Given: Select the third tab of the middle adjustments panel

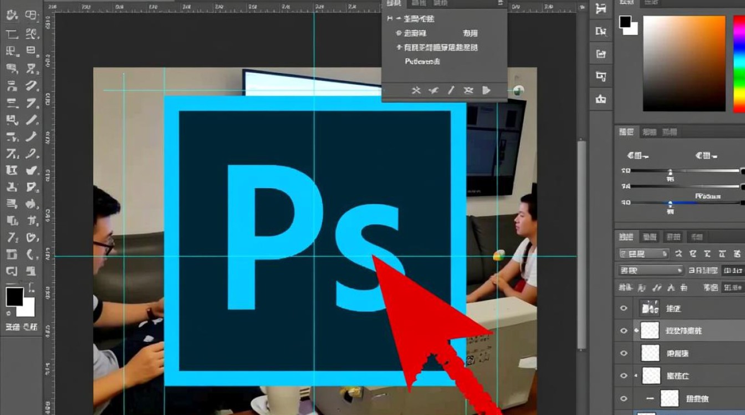Looking at the screenshot, I should (x=670, y=132).
